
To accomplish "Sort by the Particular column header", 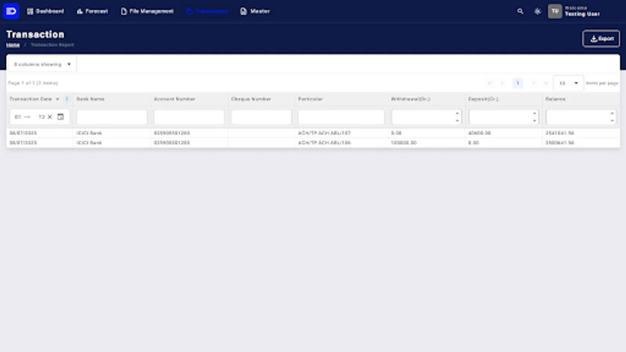I will click(310, 99).
